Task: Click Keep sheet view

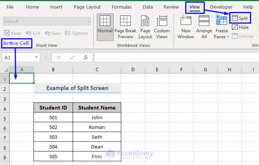Action: 12,33
